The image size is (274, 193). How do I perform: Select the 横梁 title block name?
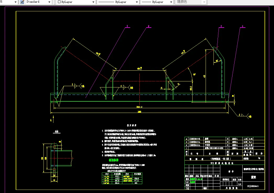(x=254, y=177)
